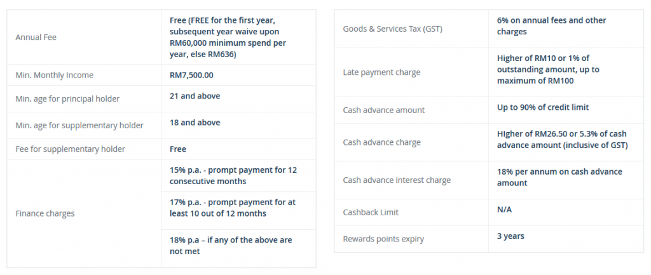Select the 15% p.a. prompt payment text
This screenshot has width=651, height=275.
point(233,176)
